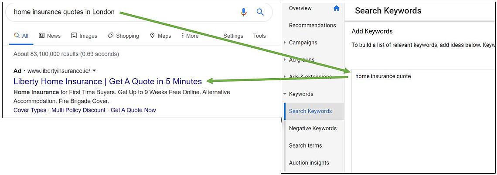
Task: Open the dropdown arrow next to the ad URL
Action: (x=94, y=71)
